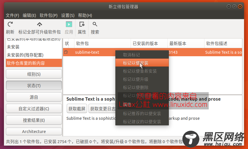Image resolution: width=248 pixels, height=149 pixels.
Task: Click the latest version value 3143
Action: (173, 52)
